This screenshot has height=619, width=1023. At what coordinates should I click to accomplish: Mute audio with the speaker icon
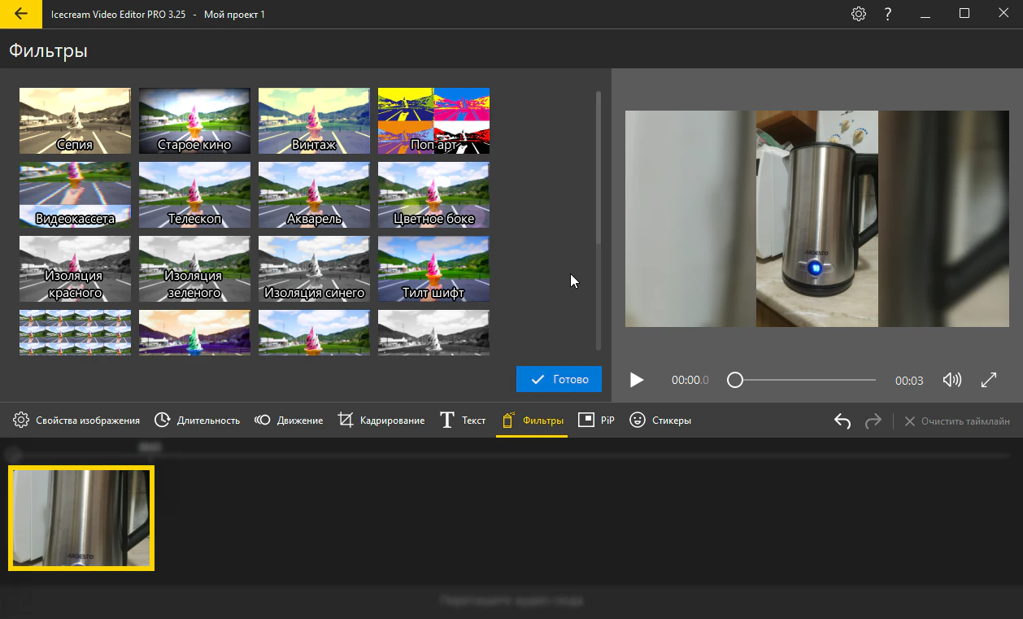tap(951, 380)
